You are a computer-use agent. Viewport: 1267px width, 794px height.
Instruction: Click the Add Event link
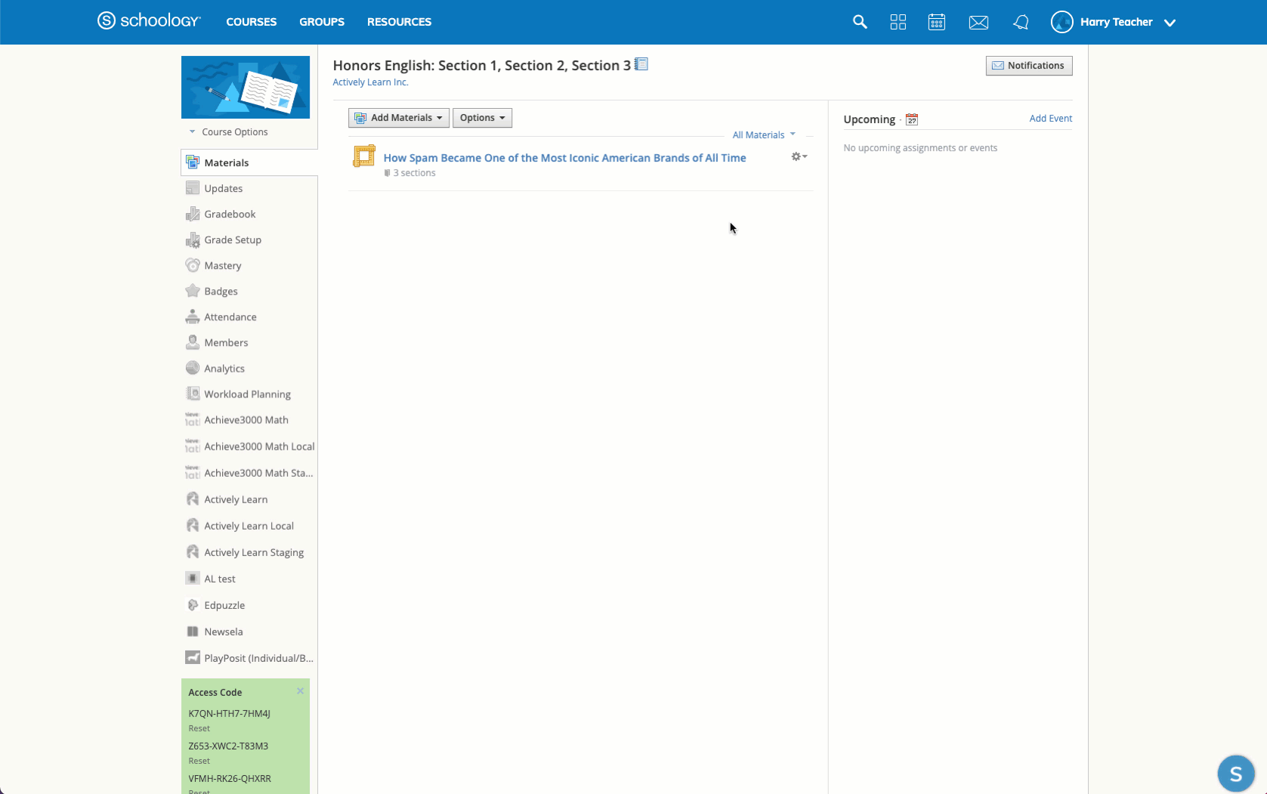tap(1050, 119)
